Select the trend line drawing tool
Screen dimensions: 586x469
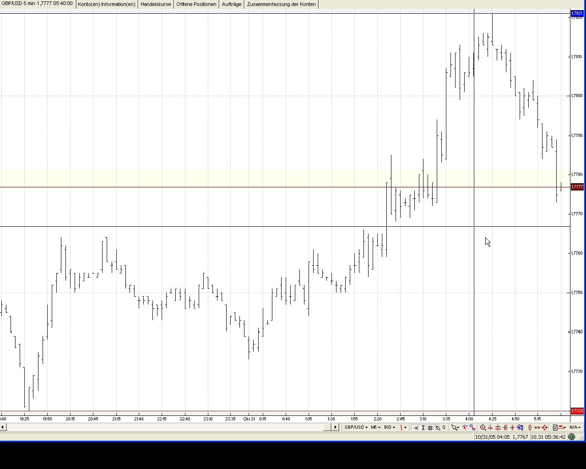point(465,427)
